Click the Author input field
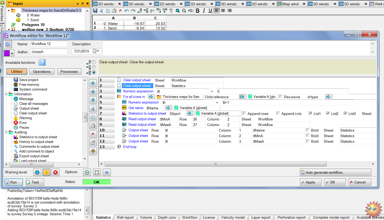This screenshot has width=384, height=220. point(49,52)
